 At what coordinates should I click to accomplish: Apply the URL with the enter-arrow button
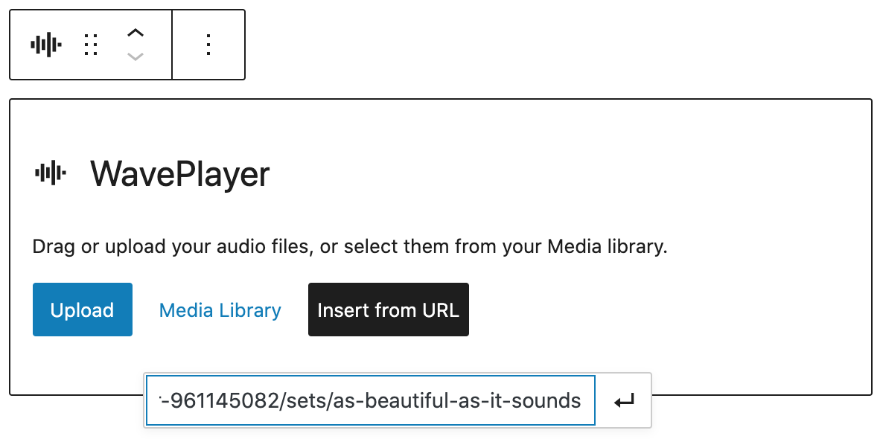[624, 401]
